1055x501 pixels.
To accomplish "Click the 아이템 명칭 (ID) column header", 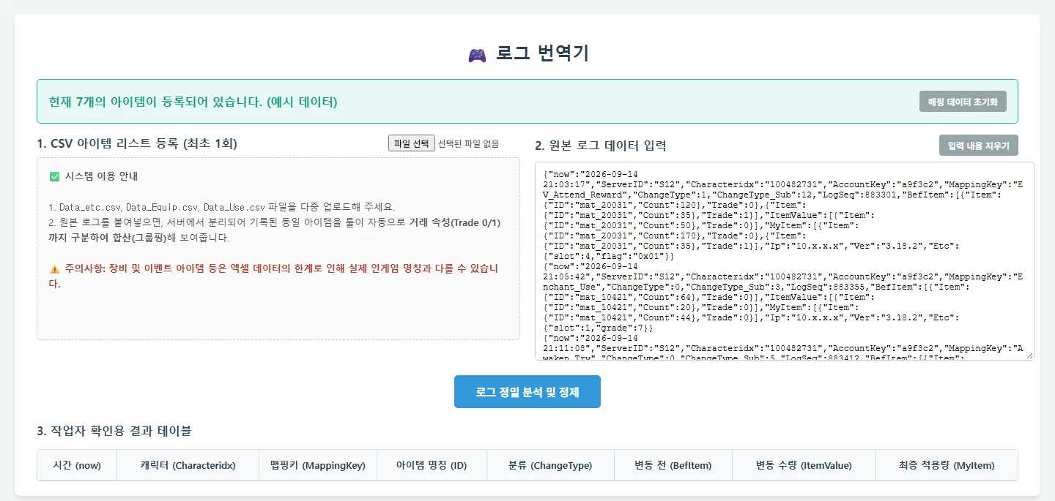I will [x=432, y=465].
